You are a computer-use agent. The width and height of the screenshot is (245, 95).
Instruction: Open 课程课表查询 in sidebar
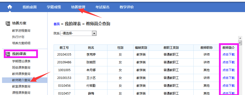[21, 93]
